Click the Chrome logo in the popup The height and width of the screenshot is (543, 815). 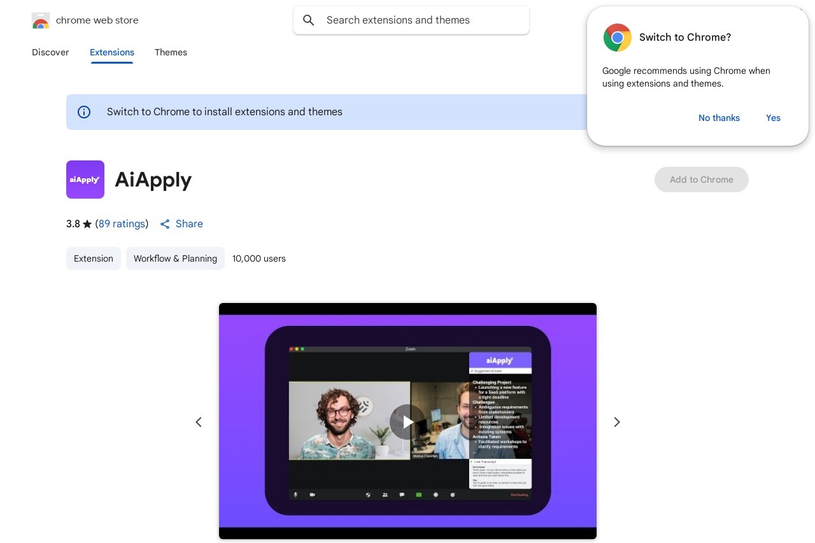click(x=617, y=38)
